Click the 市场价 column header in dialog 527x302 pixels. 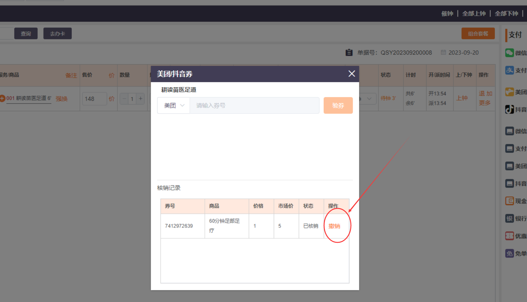pyautogui.click(x=286, y=206)
